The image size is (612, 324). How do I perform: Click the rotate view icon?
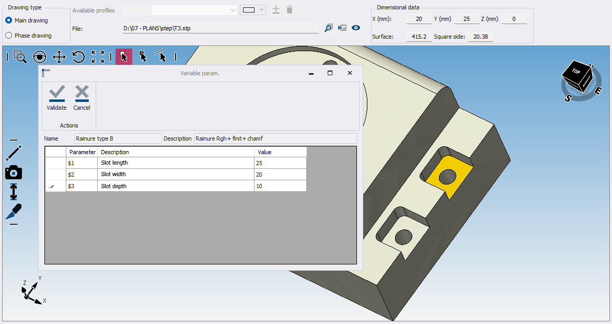coord(78,57)
